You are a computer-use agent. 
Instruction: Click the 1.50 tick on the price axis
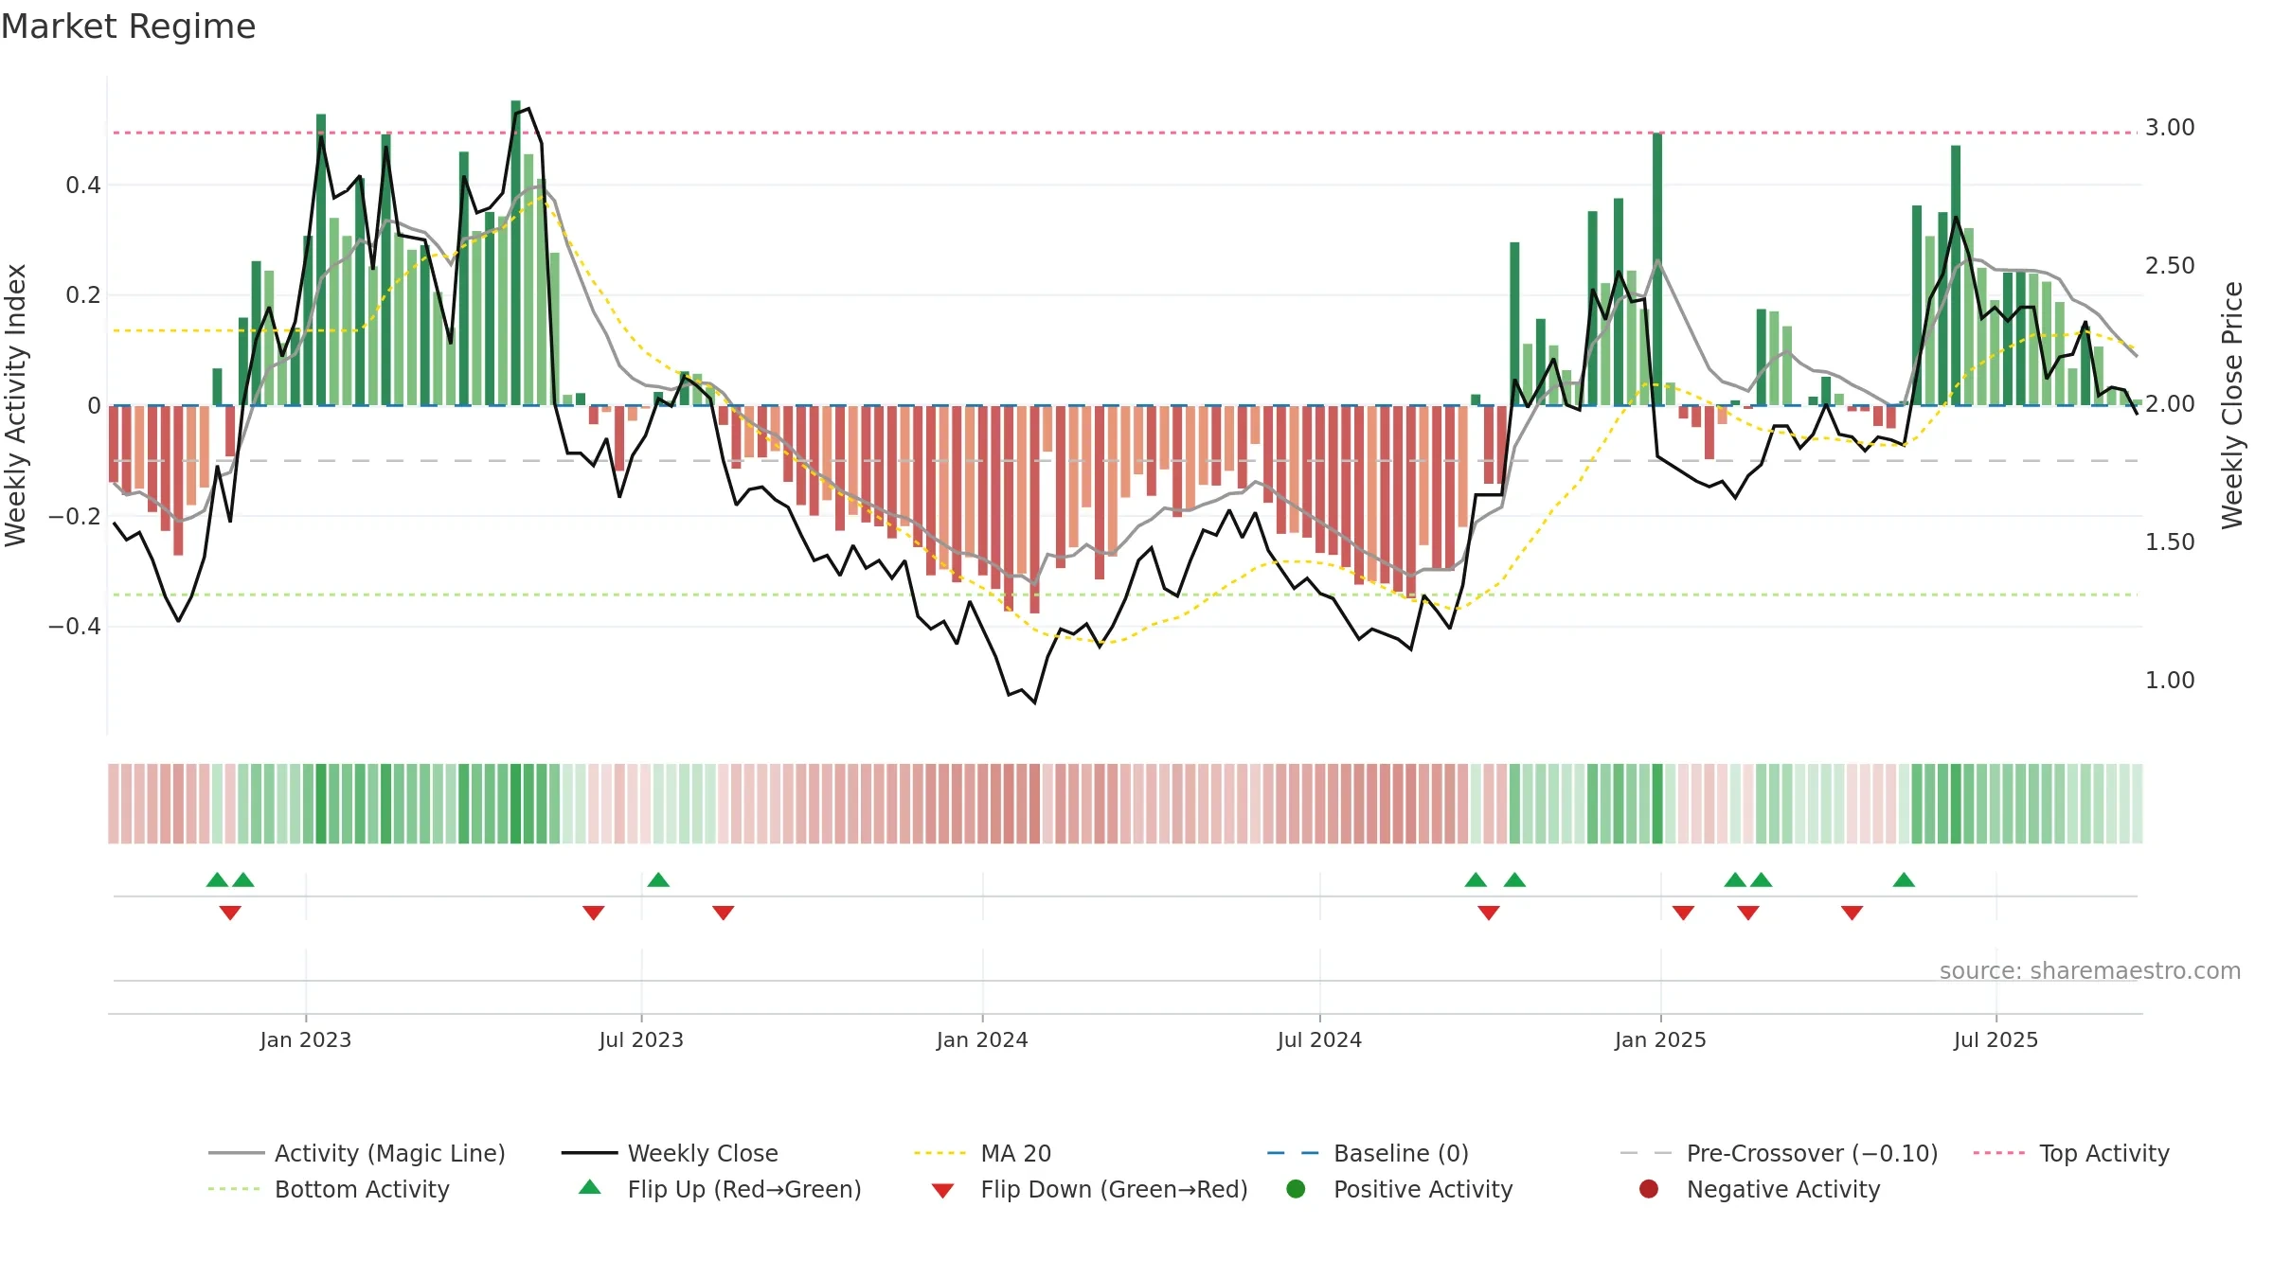(x=2170, y=541)
